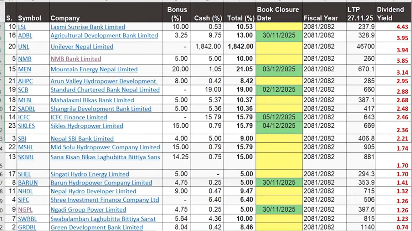Screen dimensions: 412x231
Task: Select the 1,842.00 total percentage cell
Action: 240,47
